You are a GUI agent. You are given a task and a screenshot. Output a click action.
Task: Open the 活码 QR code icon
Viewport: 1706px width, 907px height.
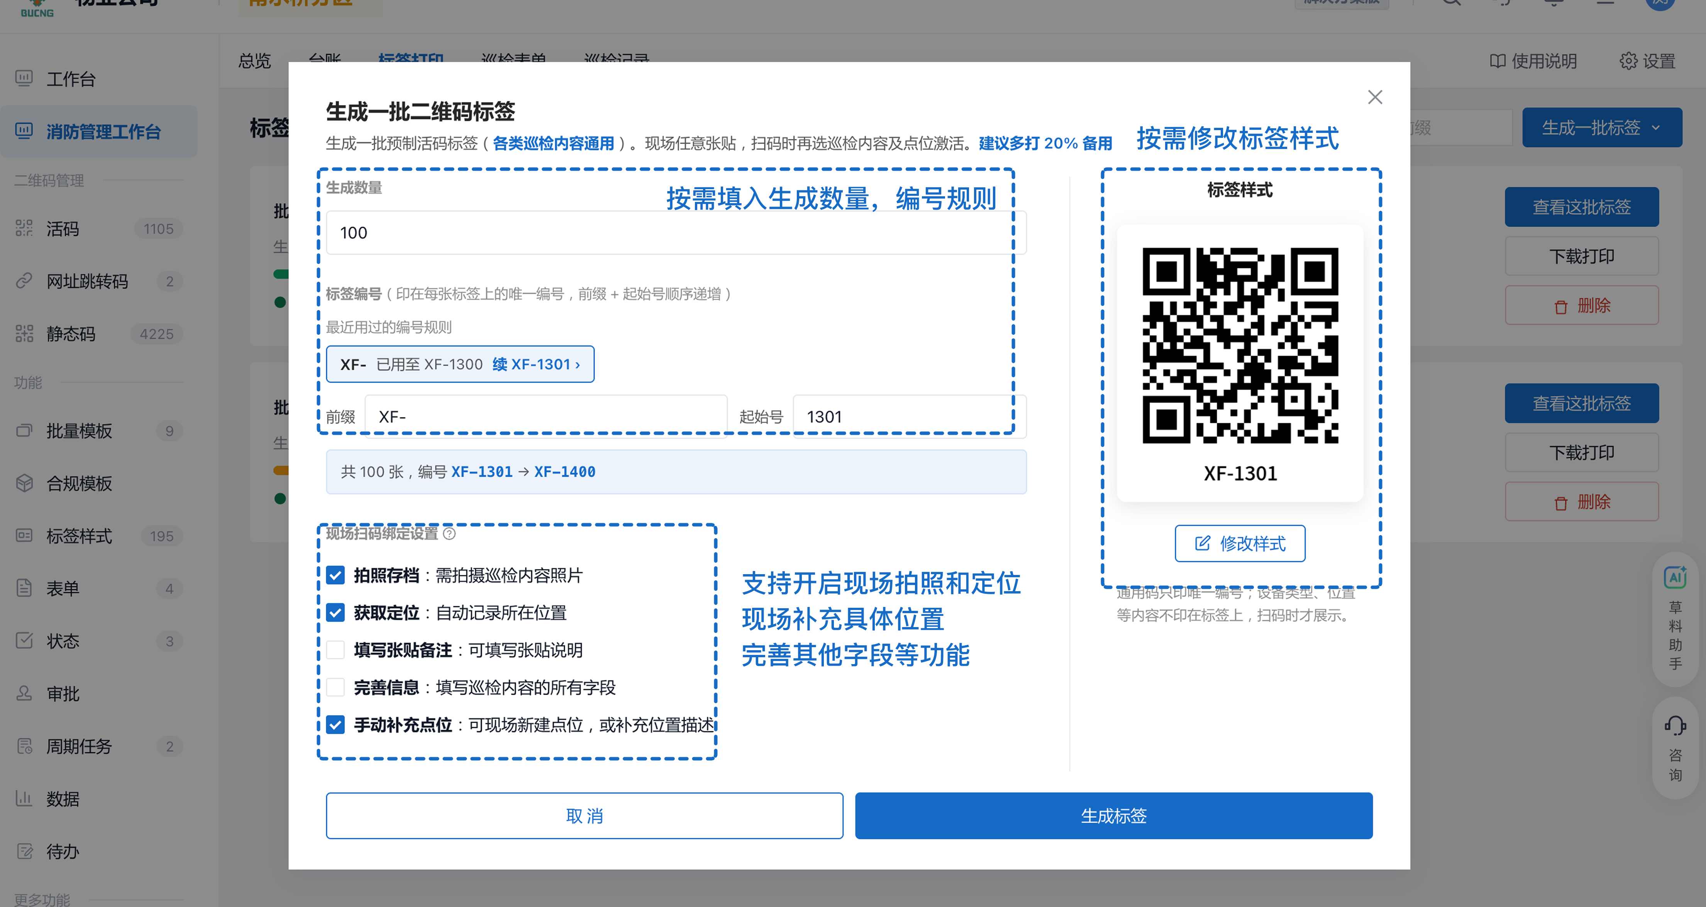coord(24,229)
